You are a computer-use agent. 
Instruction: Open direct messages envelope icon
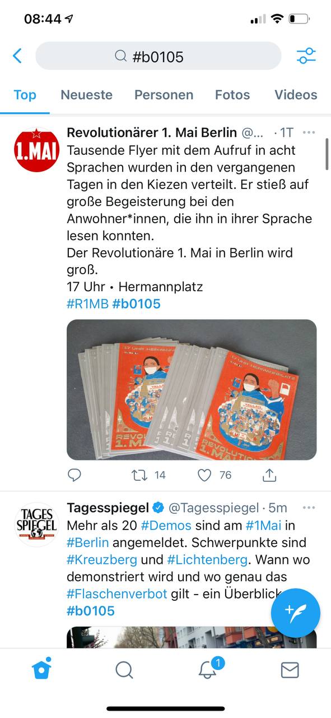(290, 670)
